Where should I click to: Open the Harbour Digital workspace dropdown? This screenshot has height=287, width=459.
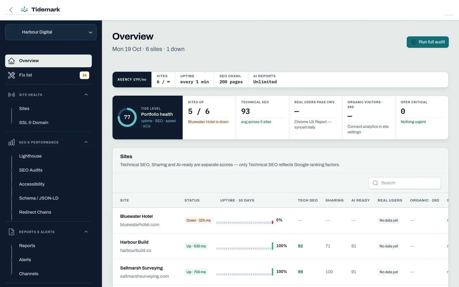click(51, 32)
